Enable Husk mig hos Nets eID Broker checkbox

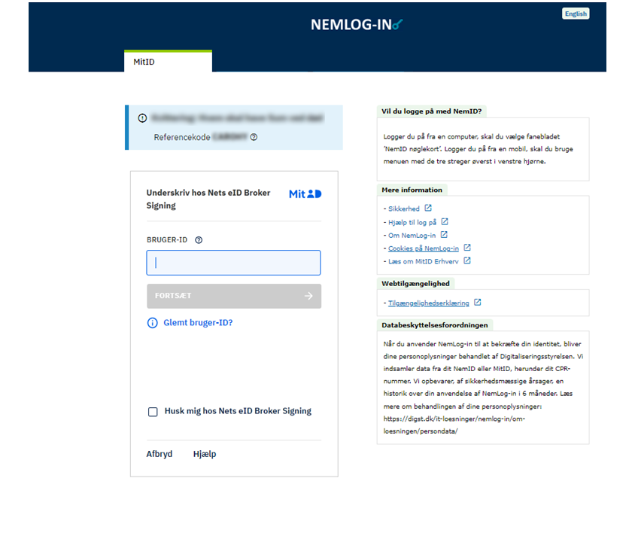(153, 412)
